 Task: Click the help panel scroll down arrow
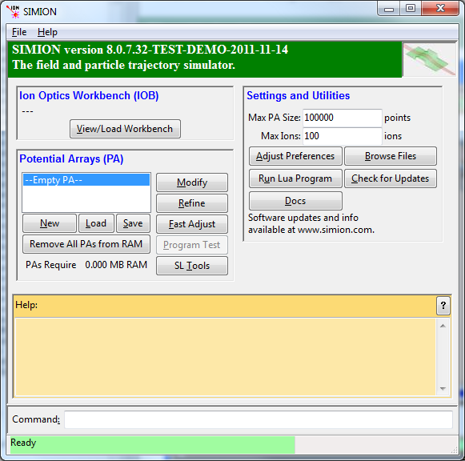click(x=443, y=388)
